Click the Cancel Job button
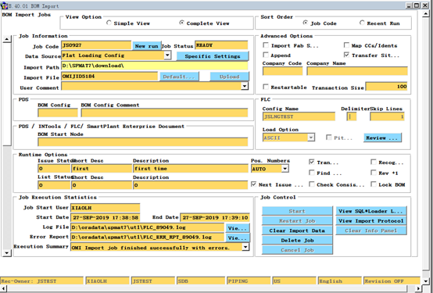 coord(297,250)
